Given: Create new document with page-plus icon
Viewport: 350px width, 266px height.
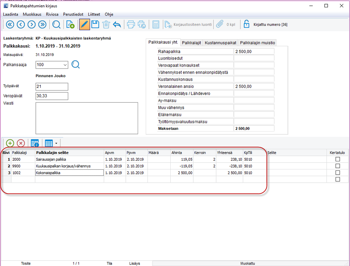Looking at the screenshot, I should click(x=70, y=24).
